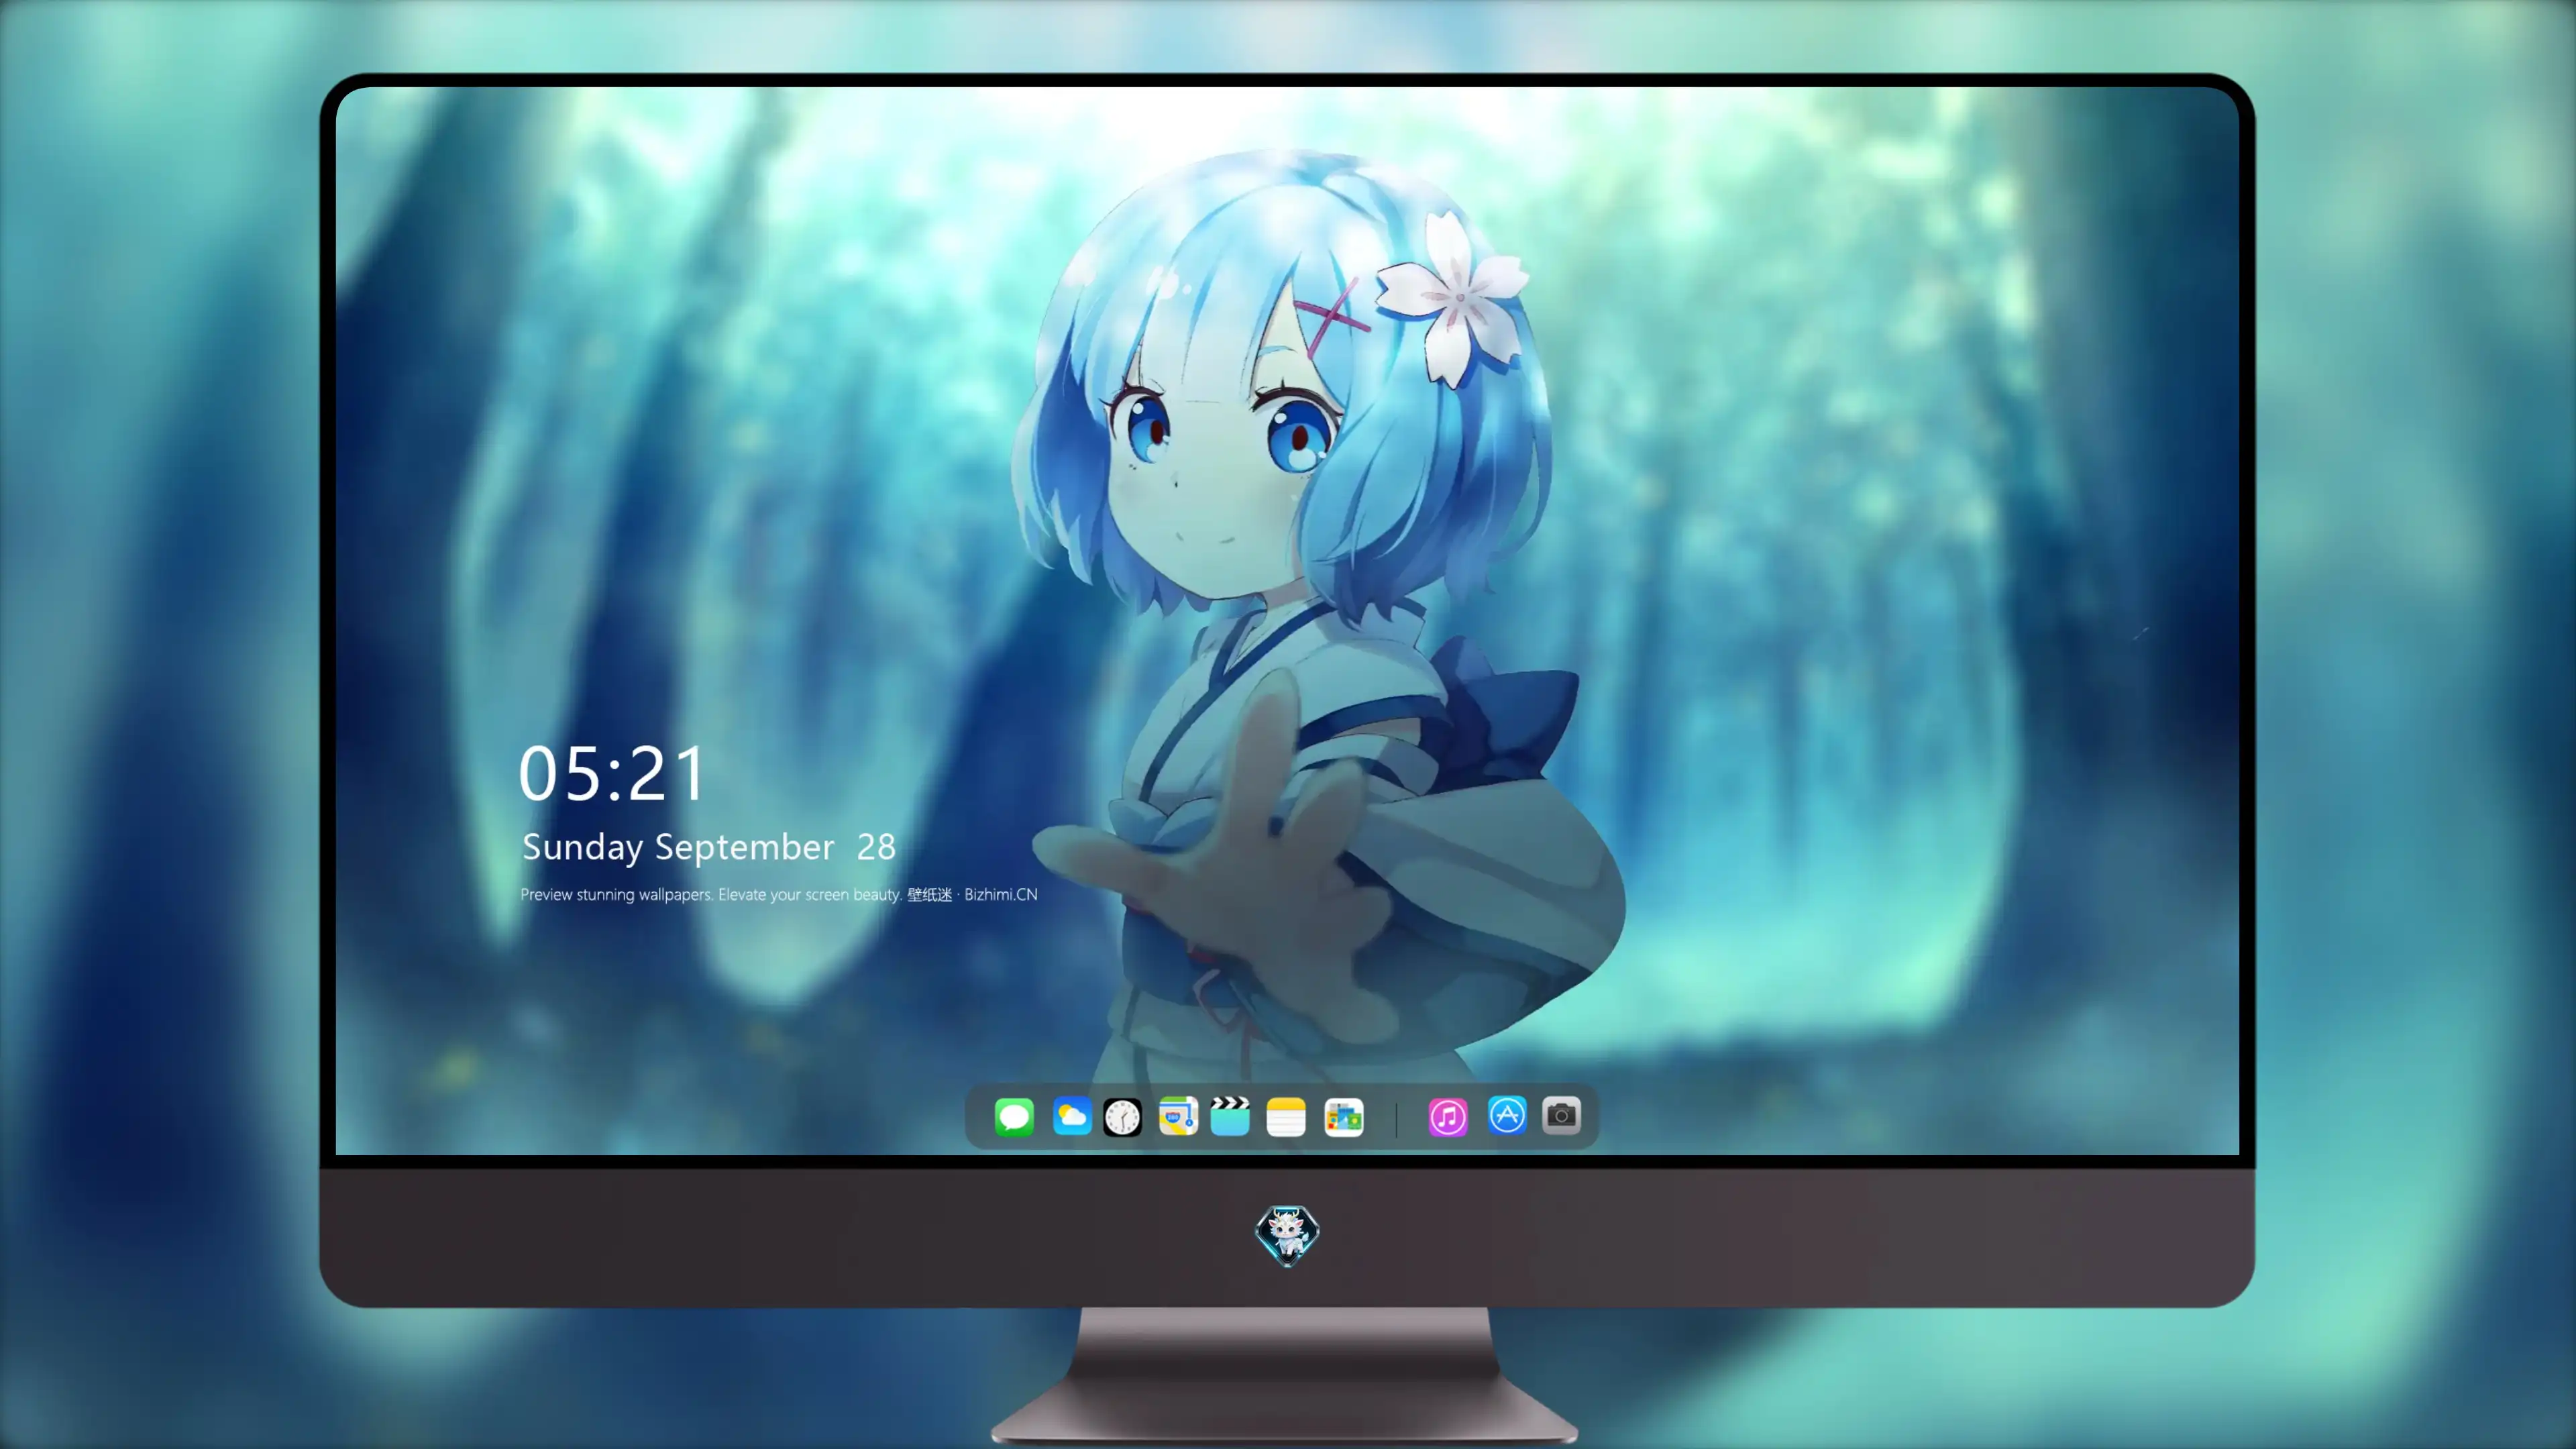Open the Clock app in the dock
This screenshot has width=2576, height=1449.
(1122, 1117)
